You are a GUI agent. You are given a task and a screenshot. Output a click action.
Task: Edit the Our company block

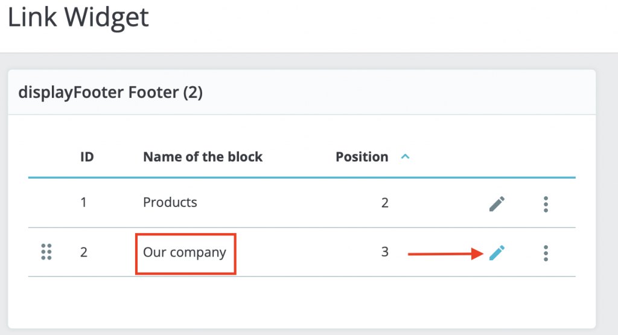pyautogui.click(x=497, y=253)
